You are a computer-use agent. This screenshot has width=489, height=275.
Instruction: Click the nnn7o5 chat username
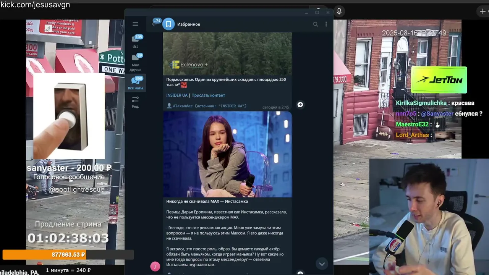(x=406, y=114)
